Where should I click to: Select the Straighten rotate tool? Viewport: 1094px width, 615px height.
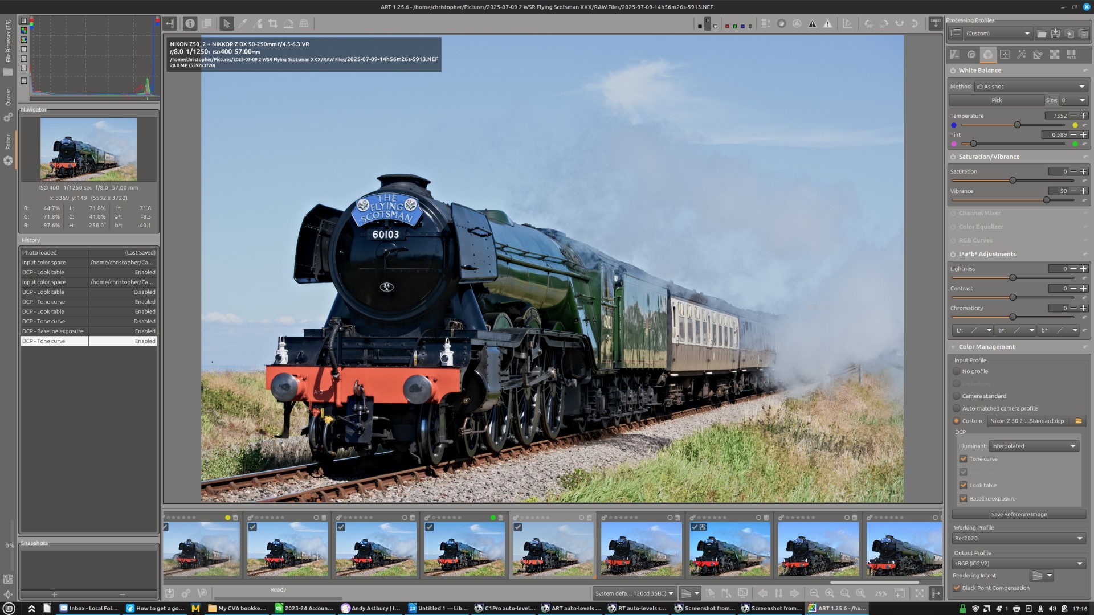point(288,23)
